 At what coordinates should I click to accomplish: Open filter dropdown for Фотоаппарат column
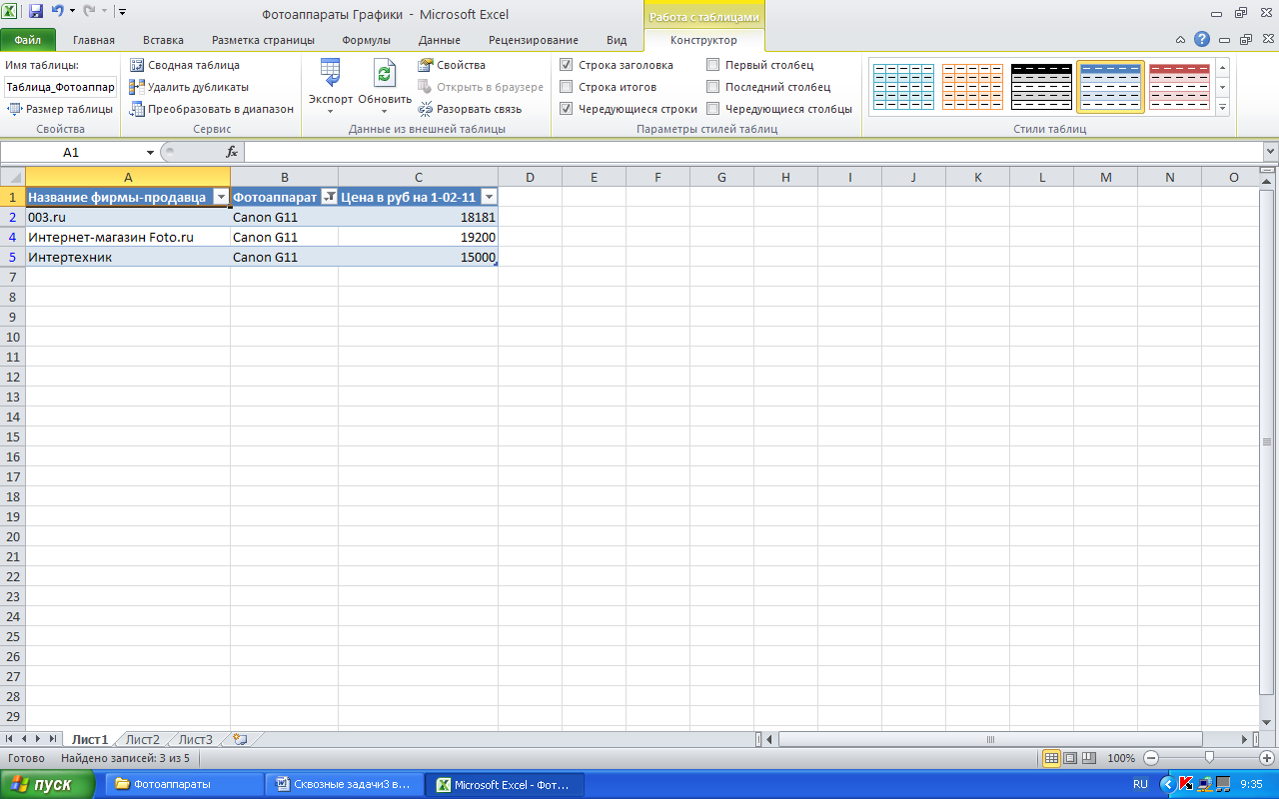pyautogui.click(x=329, y=197)
